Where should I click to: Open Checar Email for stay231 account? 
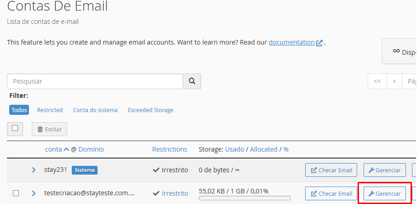pos(331,170)
